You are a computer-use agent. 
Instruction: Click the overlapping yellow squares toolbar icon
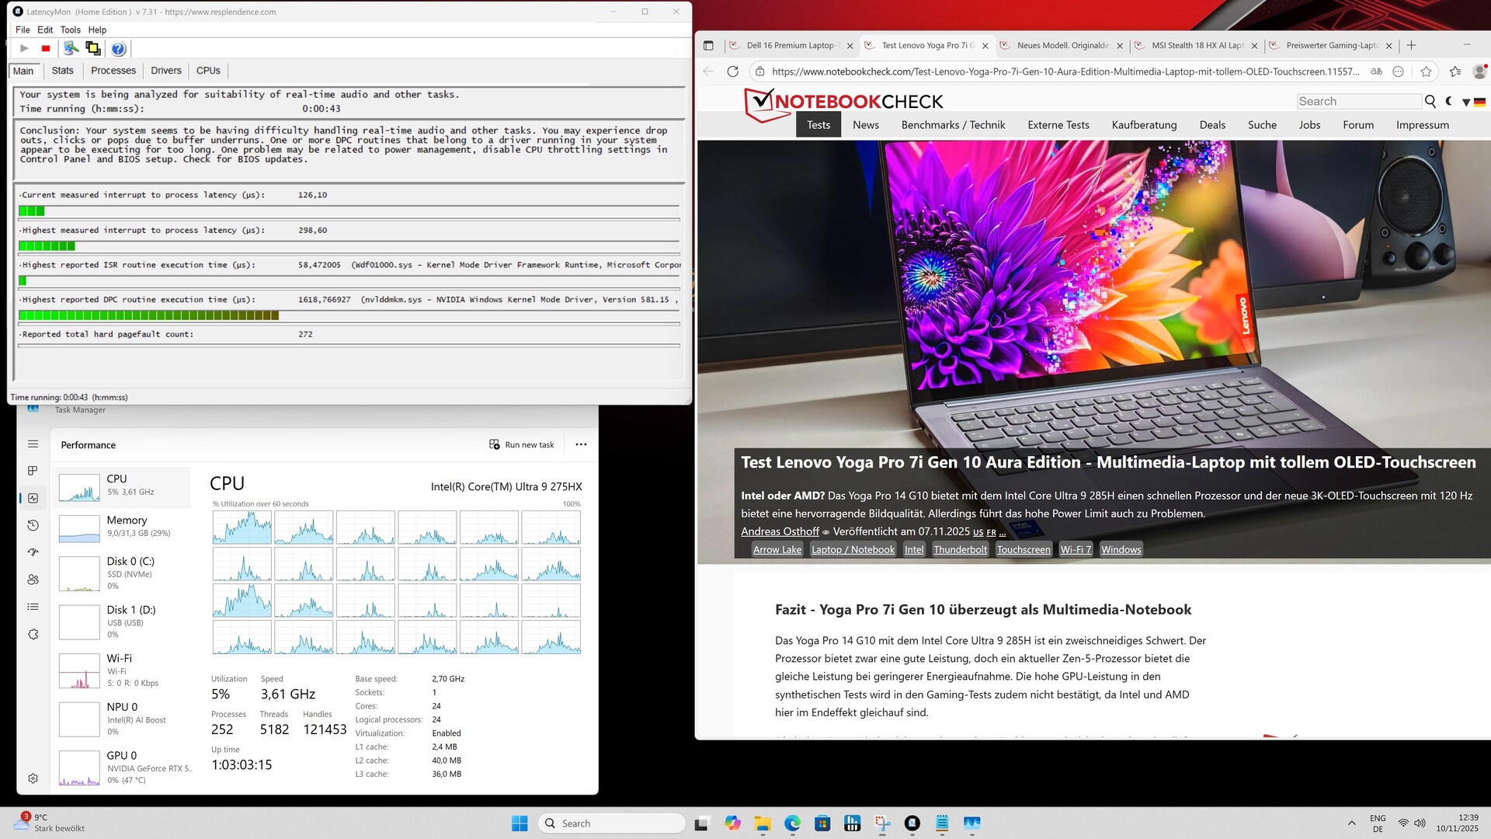click(x=93, y=49)
